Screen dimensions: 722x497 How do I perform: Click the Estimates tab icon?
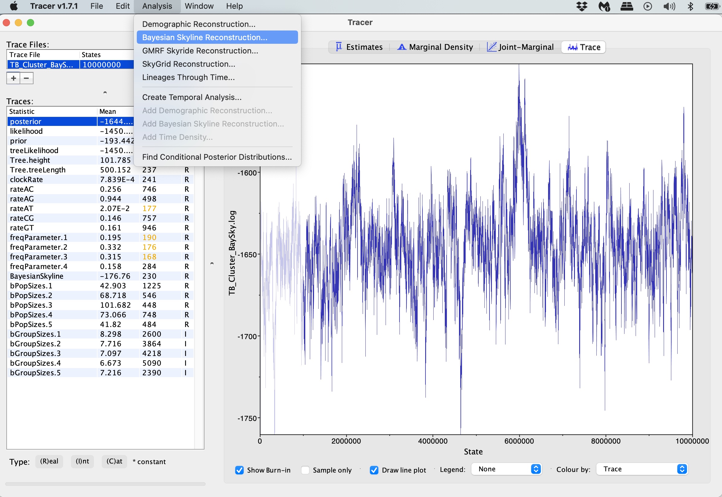pos(339,47)
